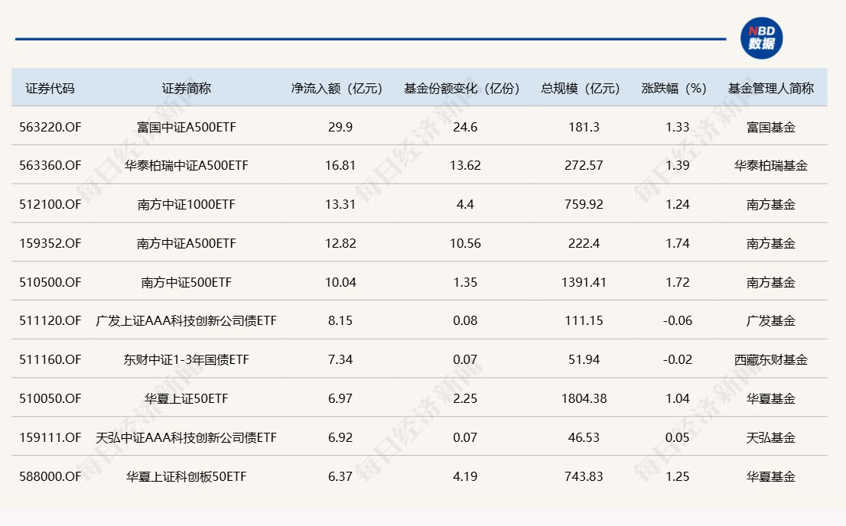Click share change value 13.62
Screen dimensions: 846x526
coord(465,166)
